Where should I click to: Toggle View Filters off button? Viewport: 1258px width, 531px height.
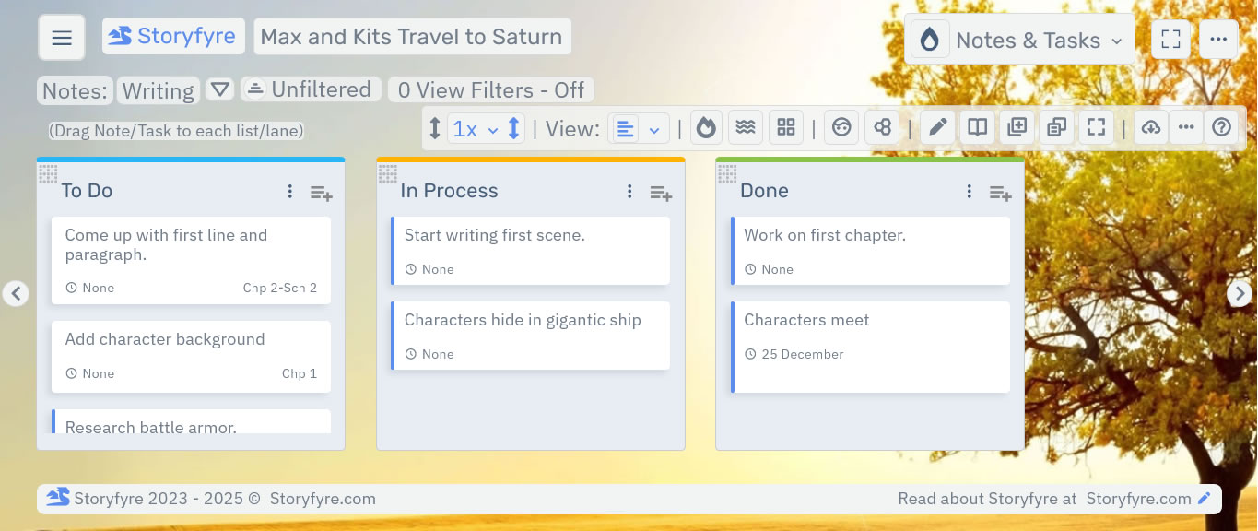(x=490, y=88)
